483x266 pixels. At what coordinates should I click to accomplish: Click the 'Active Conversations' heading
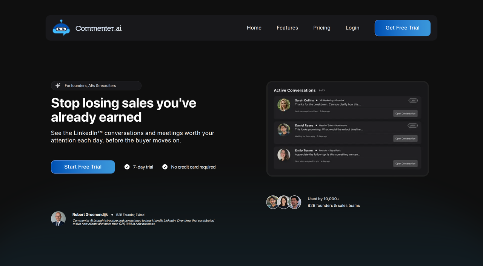click(295, 90)
